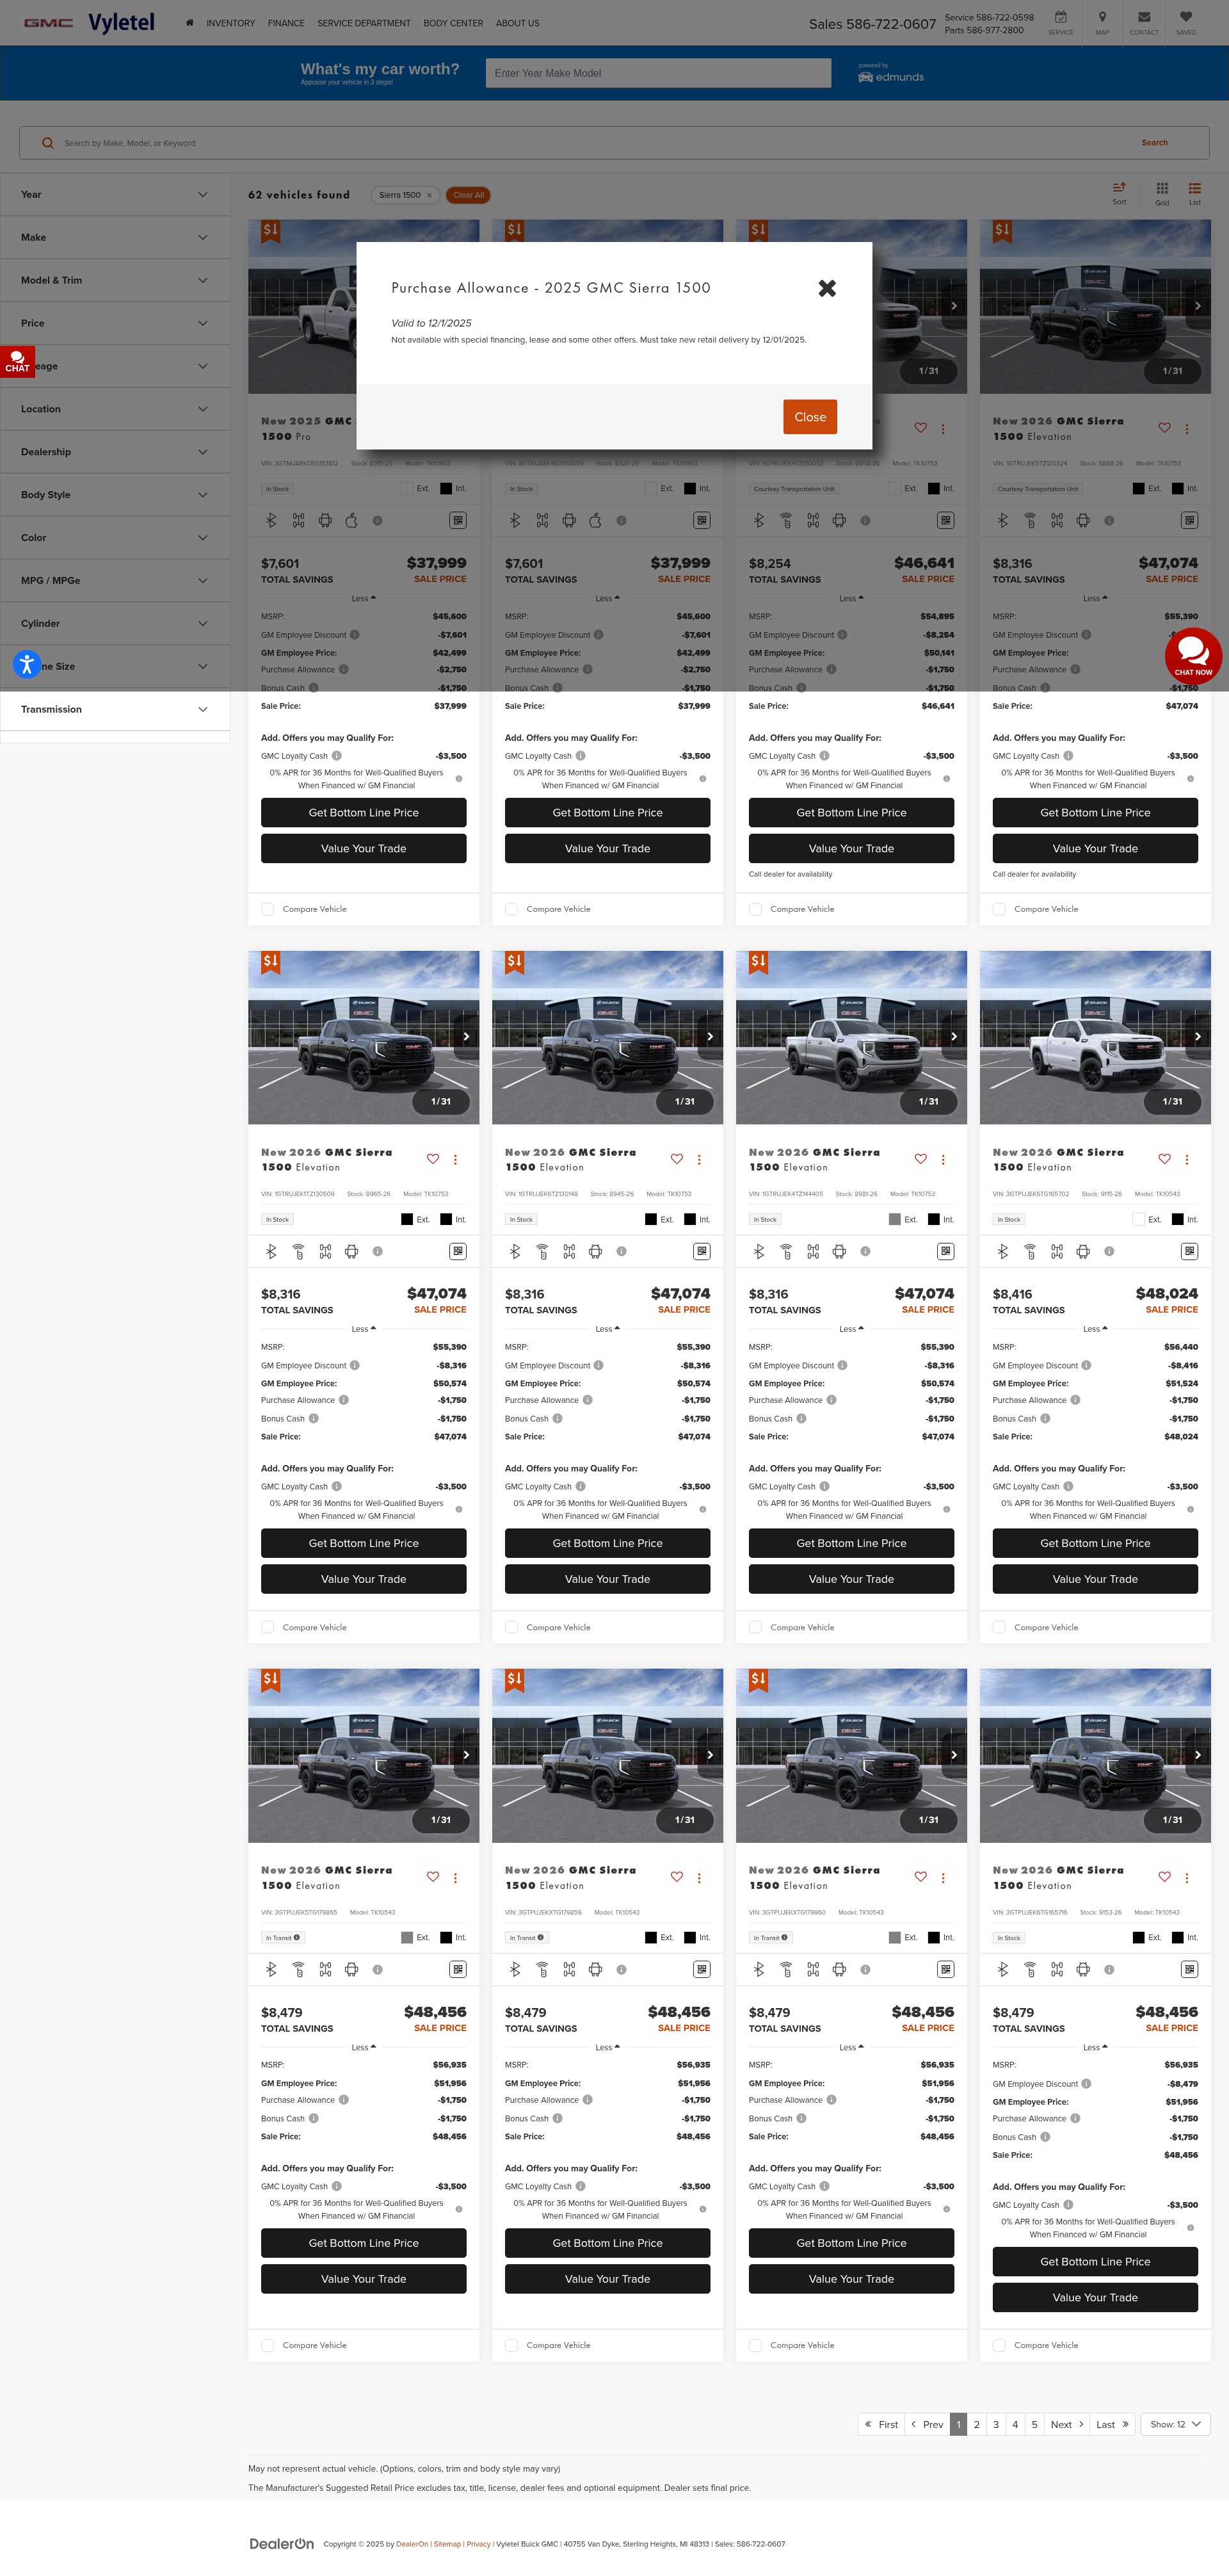
Task: Open the Service scheduling calendar icon
Action: point(1060,17)
